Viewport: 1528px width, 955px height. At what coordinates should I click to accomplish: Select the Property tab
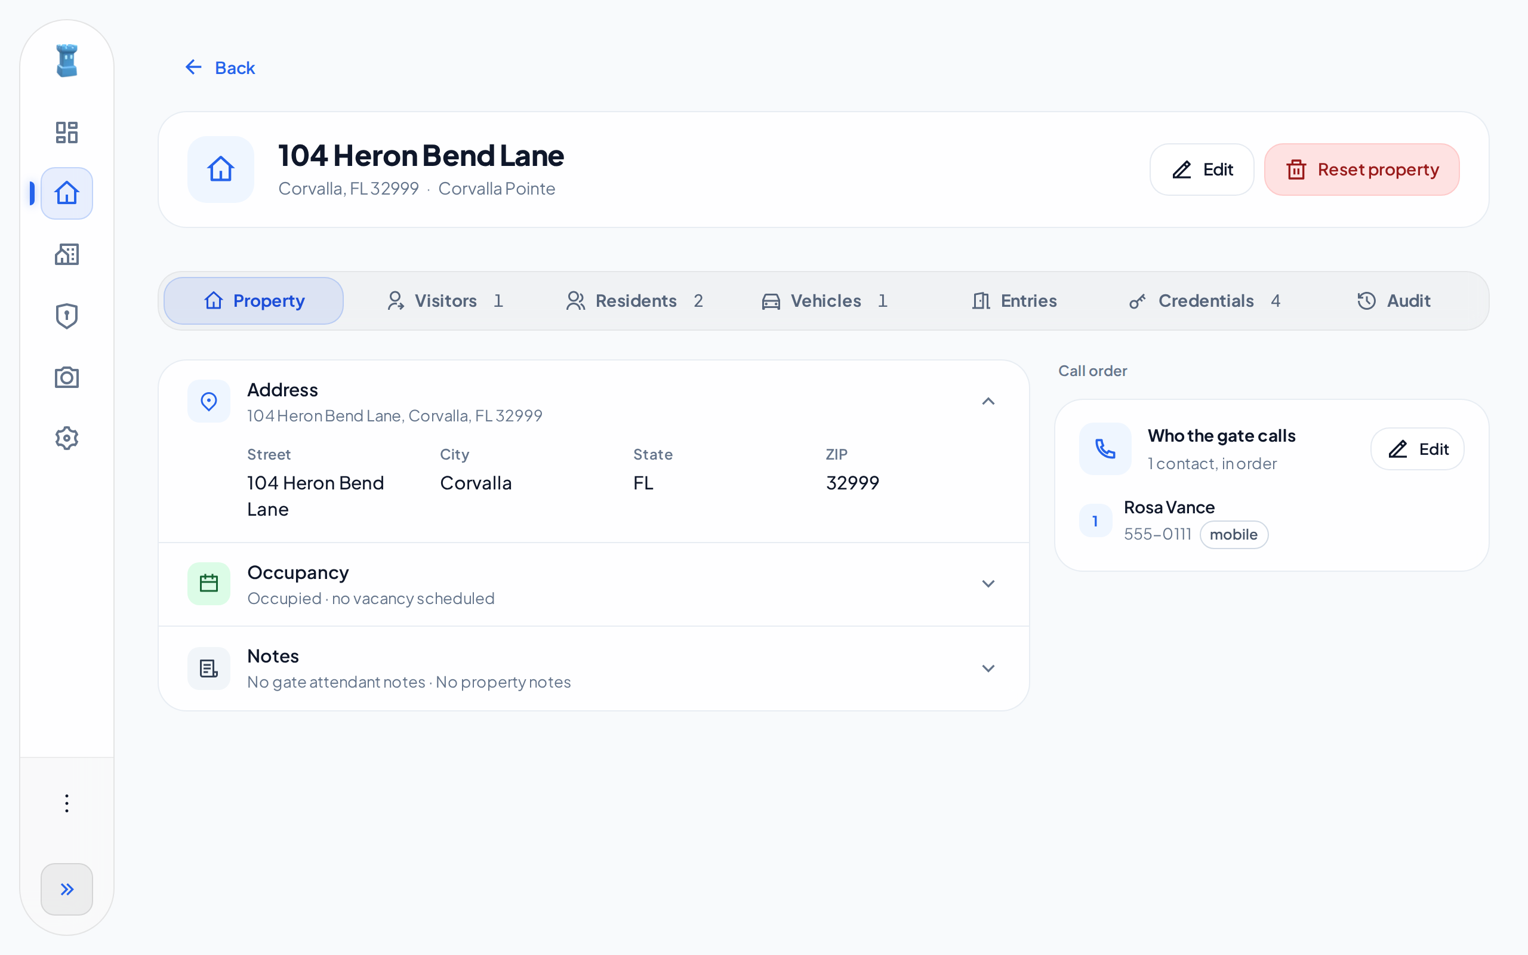254,301
